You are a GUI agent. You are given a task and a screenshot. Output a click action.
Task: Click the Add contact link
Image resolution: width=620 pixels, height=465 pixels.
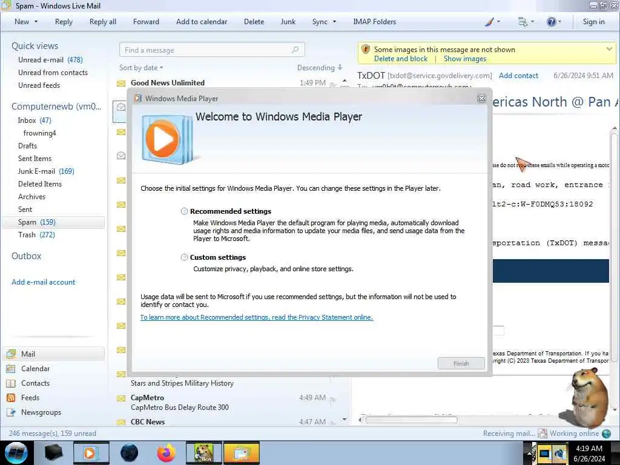[x=518, y=76]
